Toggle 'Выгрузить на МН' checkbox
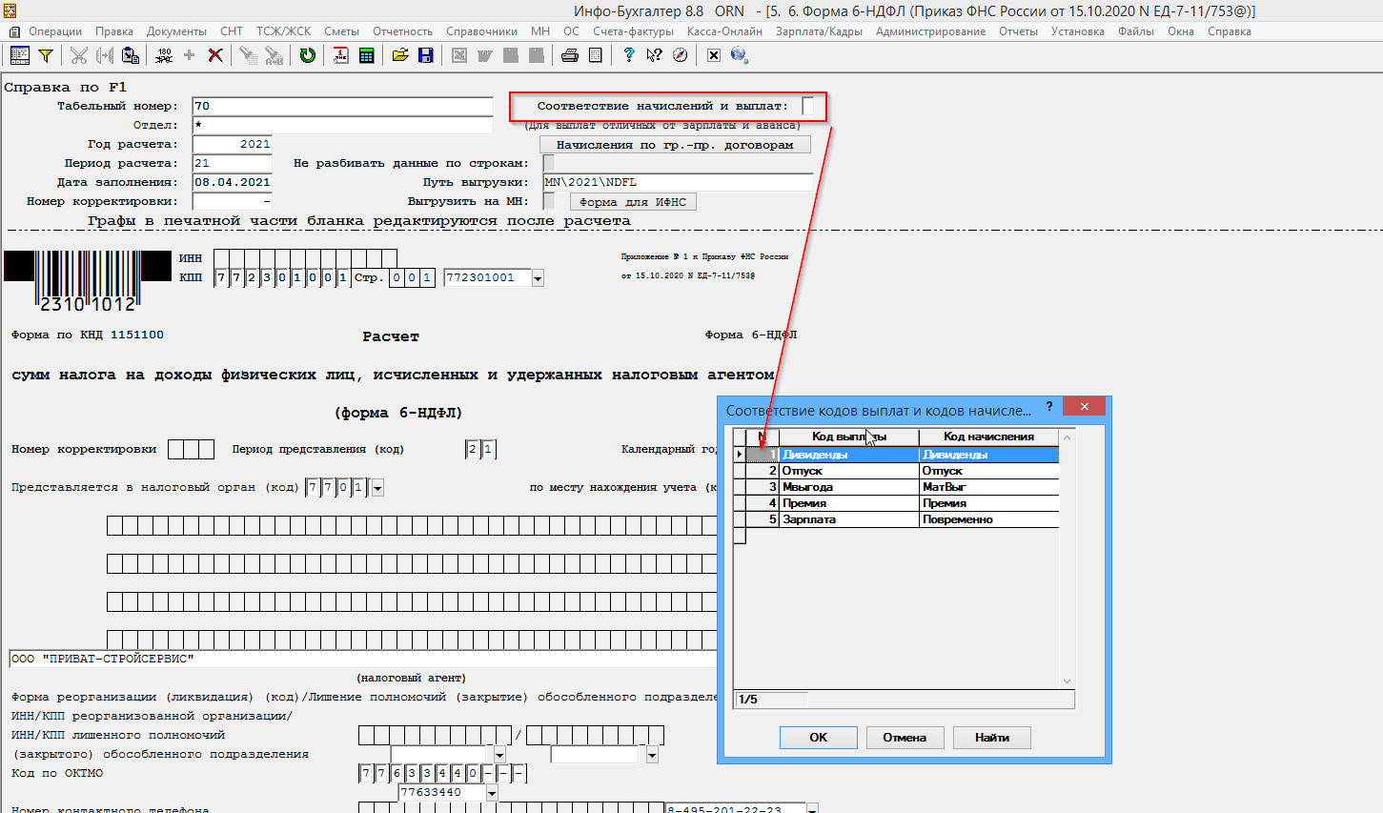 tap(548, 201)
